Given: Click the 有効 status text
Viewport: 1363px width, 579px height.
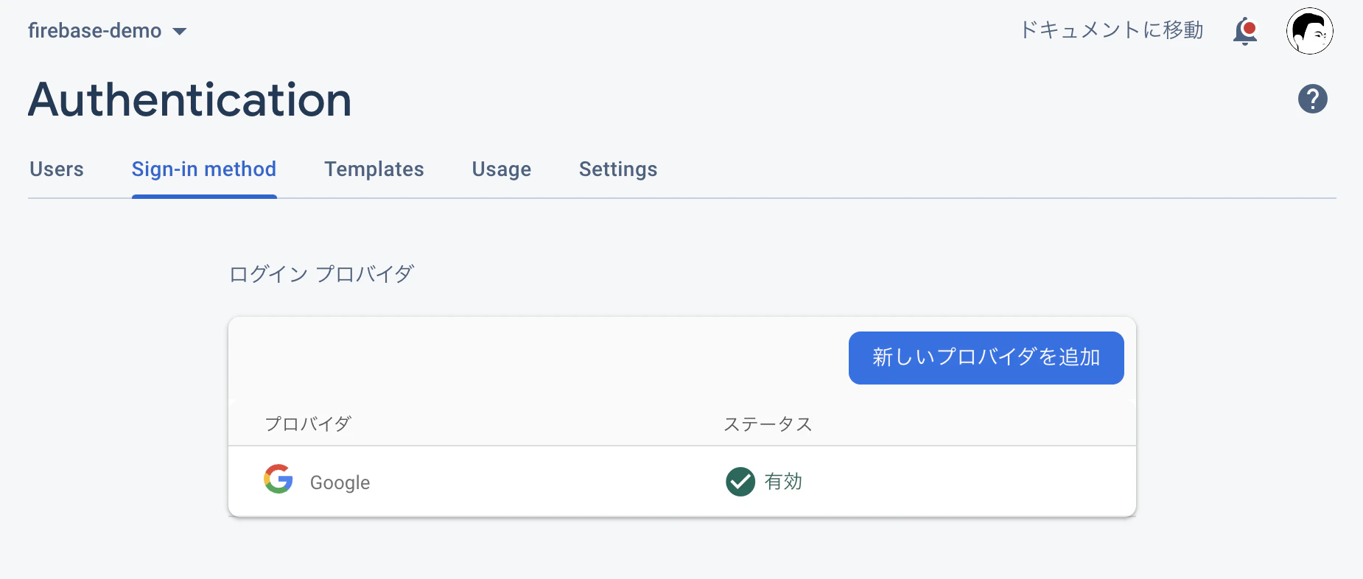Looking at the screenshot, I should [x=783, y=482].
